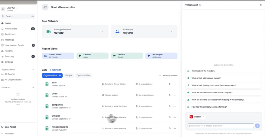Close the Deal Assist panel
This screenshot has height=137, width=265.
point(261,5)
